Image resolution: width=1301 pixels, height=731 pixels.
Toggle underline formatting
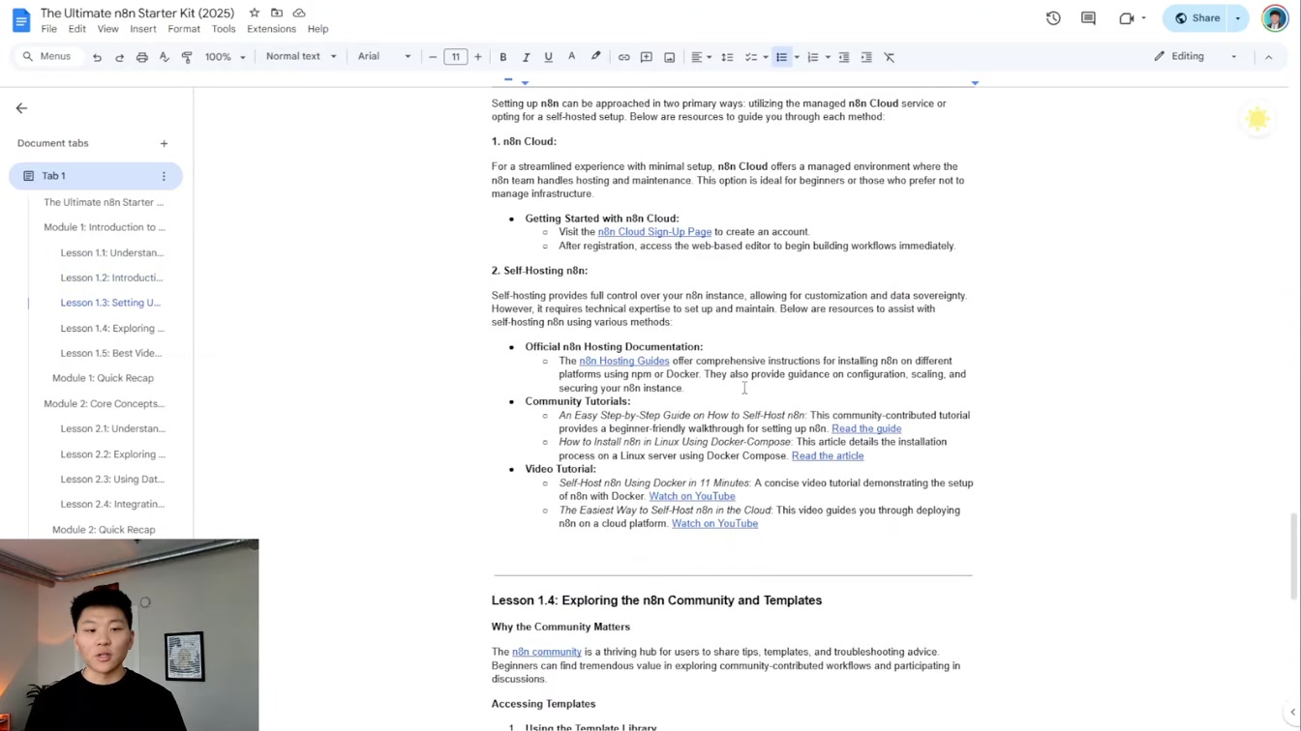pos(548,57)
